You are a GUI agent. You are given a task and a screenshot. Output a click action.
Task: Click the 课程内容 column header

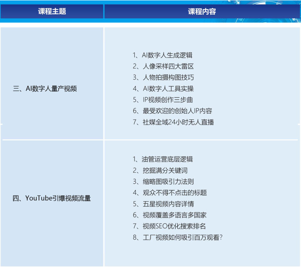(202, 11)
